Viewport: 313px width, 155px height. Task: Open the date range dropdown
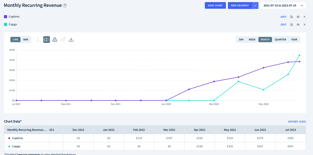pyautogui.click(x=283, y=6)
